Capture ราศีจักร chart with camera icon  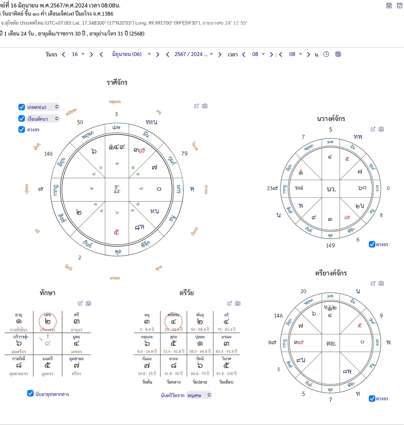pos(205,106)
